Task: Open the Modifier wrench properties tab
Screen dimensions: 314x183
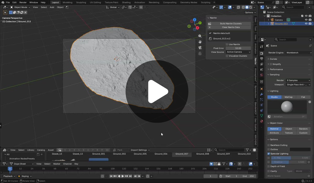Action: click(261, 94)
